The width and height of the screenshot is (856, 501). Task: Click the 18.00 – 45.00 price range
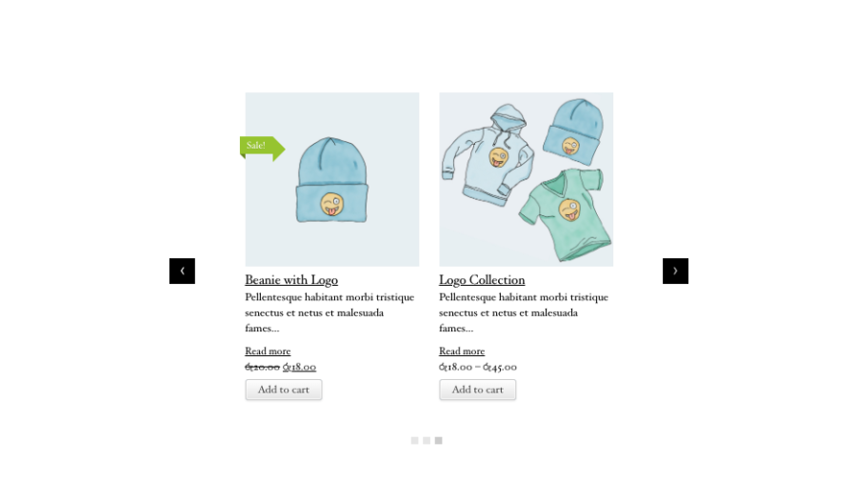pos(478,367)
